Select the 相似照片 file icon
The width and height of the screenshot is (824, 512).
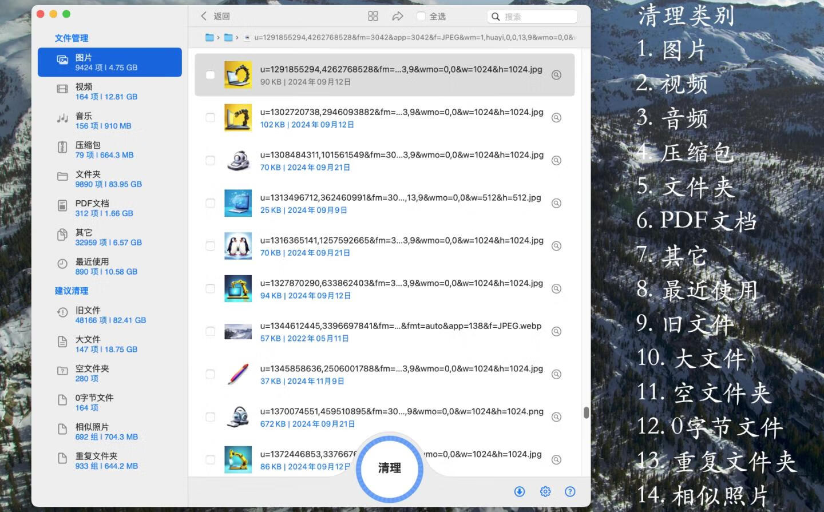[x=62, y=429]
